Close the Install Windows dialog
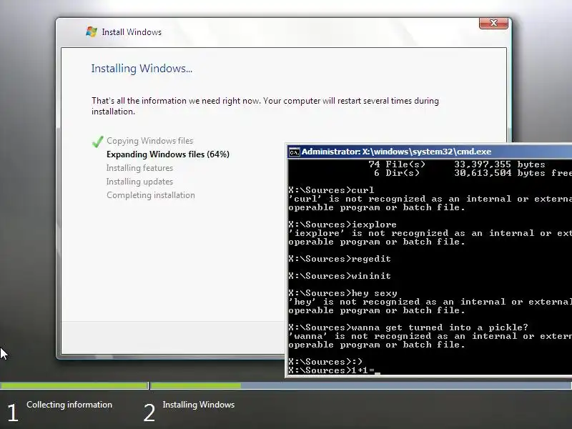572x429 pixels. 493,23
